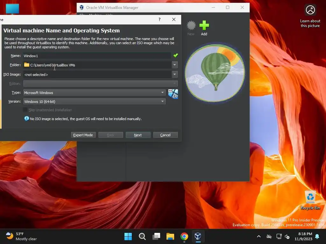326x244 pixels.
Task: Click the balloon illustration in Manager window
Action: point(215,73)
